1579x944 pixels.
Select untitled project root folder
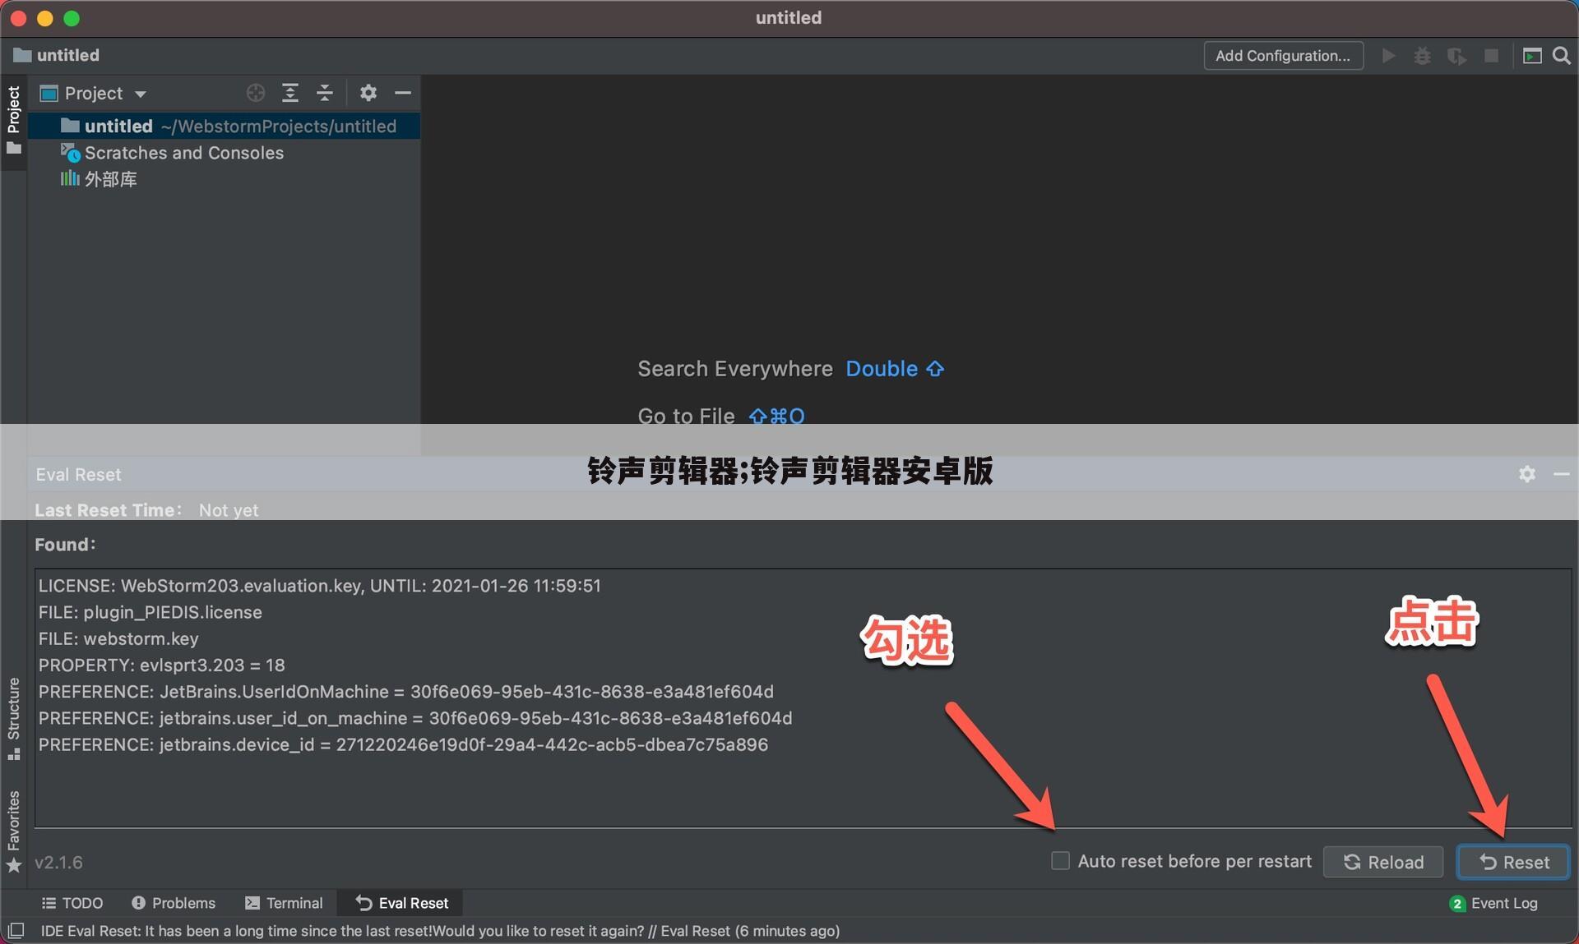(224, 126)
